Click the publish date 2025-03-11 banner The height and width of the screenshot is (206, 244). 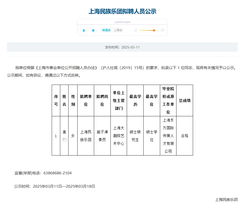(x=122, y=47)
